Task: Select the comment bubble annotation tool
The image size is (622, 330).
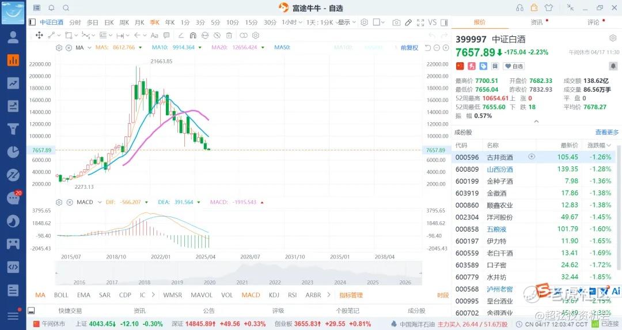Action: coord(166,35)
